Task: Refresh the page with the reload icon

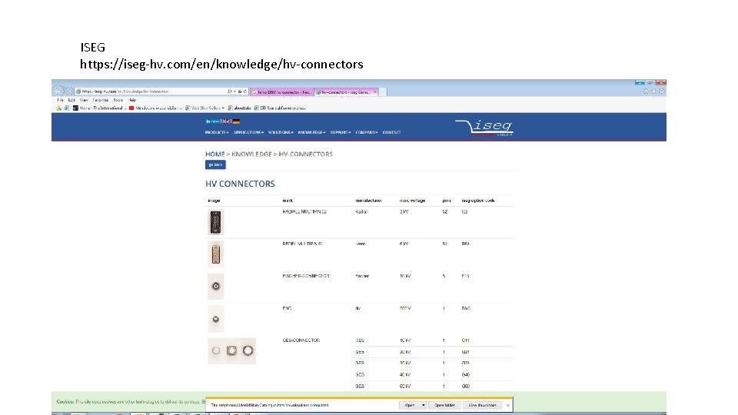Action: (244, 91)
